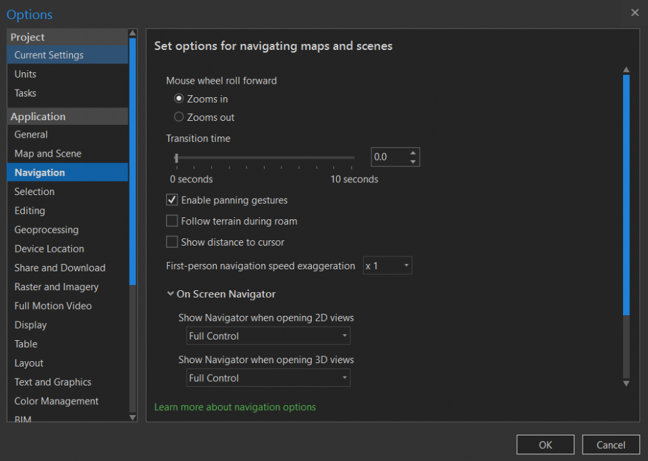
Task: Click the OK button
Action: (x=545, y=445)
